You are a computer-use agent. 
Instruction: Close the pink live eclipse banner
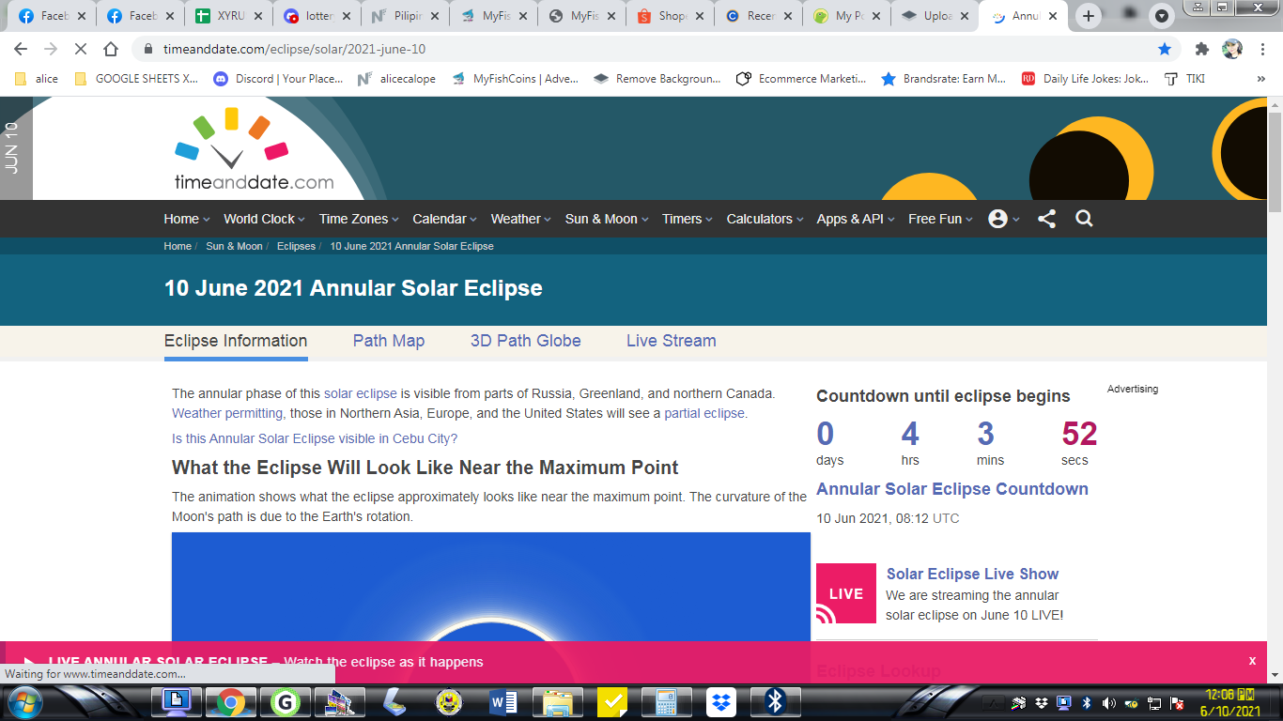point(1252,661)
